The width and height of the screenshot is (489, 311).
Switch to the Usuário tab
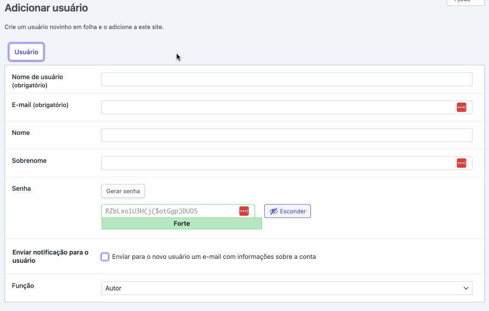point(26,52)
